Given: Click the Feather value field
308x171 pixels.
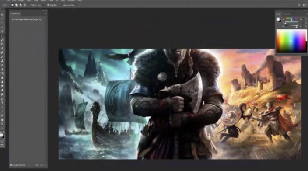Looking at the screenshot, I should tap(41, 5).
